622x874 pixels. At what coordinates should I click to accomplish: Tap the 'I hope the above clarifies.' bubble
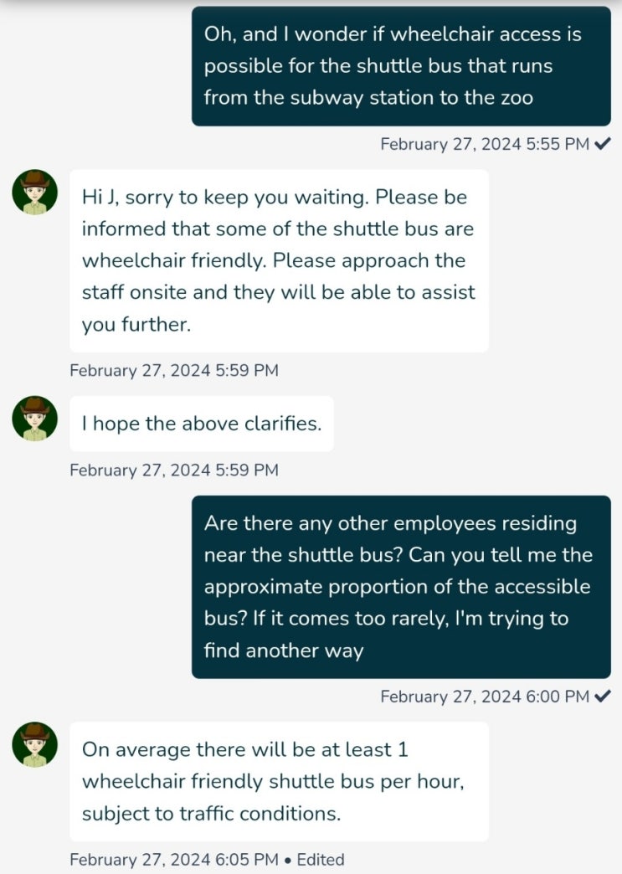(201, 424)
